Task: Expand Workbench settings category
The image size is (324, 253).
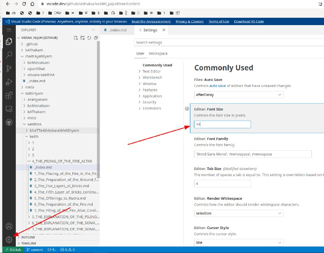Action: click(152, 77)
